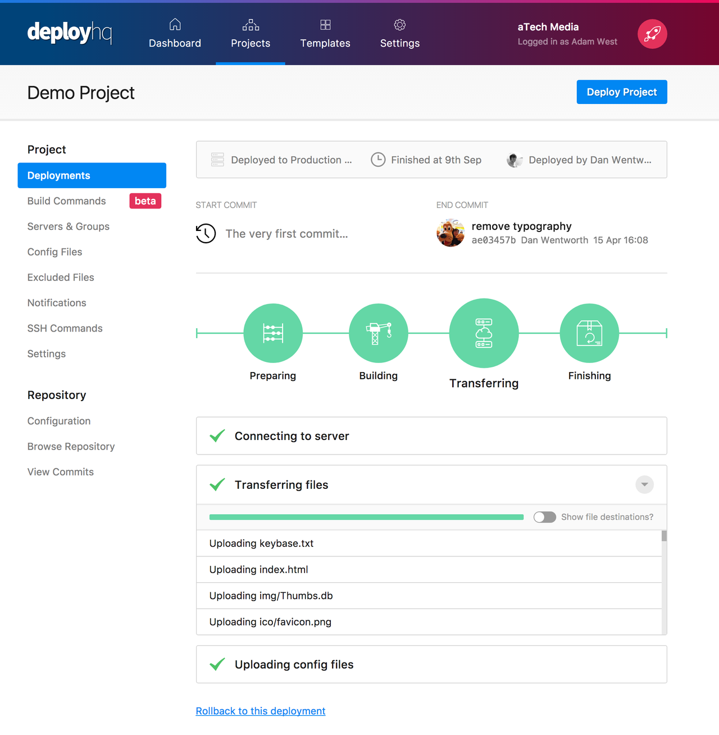Click the checkmark beside Uploading config files
Screen dimensions: 719x735
point(217,664)
